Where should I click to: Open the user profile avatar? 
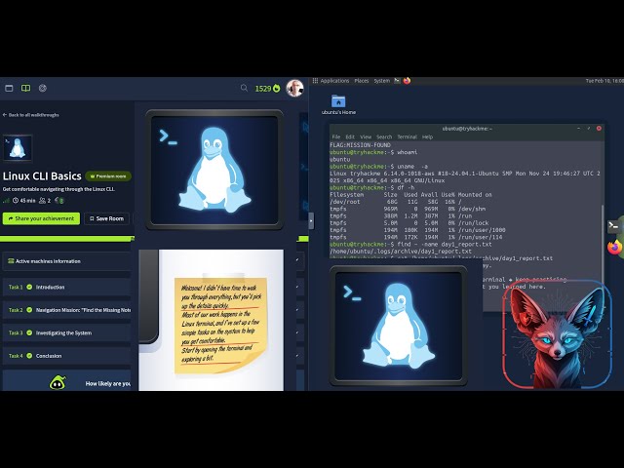click(294, 88)
